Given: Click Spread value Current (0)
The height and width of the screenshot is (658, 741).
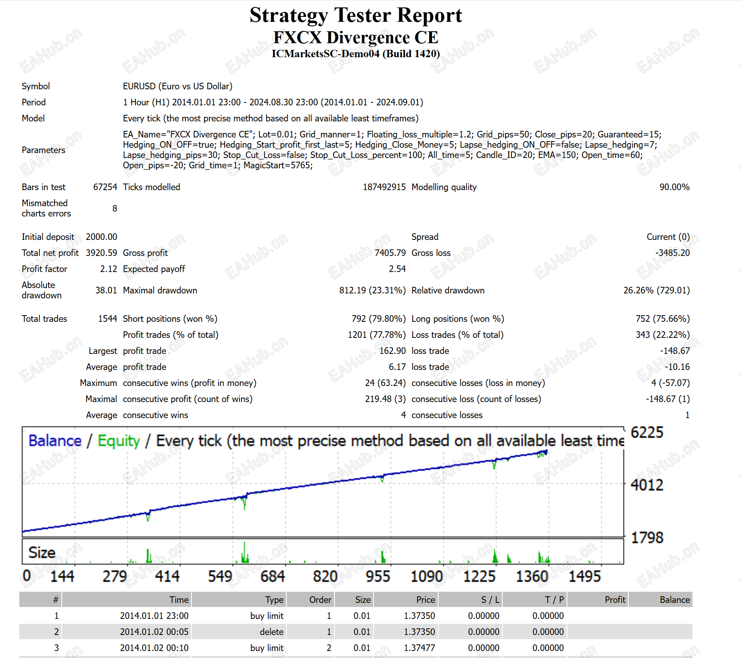Looking at the screenshot, I should tap(668, 237).
